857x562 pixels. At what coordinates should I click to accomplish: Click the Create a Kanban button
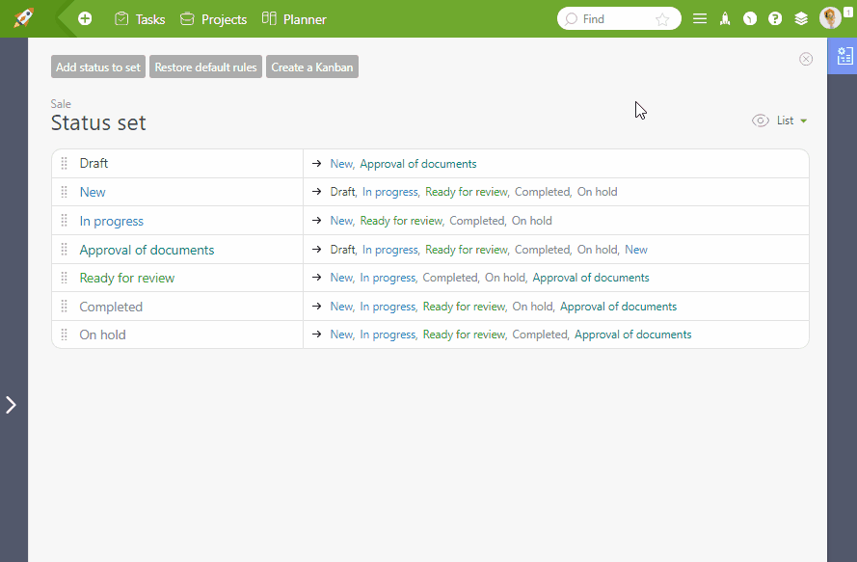tap(312, 67)
